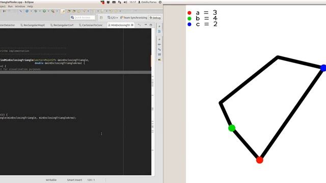Click the green legend dot for b = 4
The height and width of the screenshot is (183, 326).
point(189,18)
